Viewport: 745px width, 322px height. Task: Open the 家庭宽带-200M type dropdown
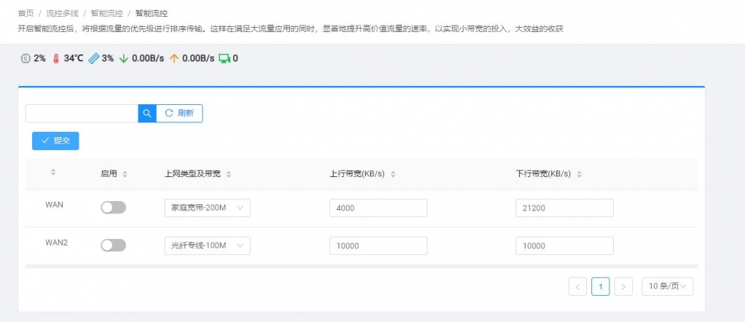[x=208, y=208]
